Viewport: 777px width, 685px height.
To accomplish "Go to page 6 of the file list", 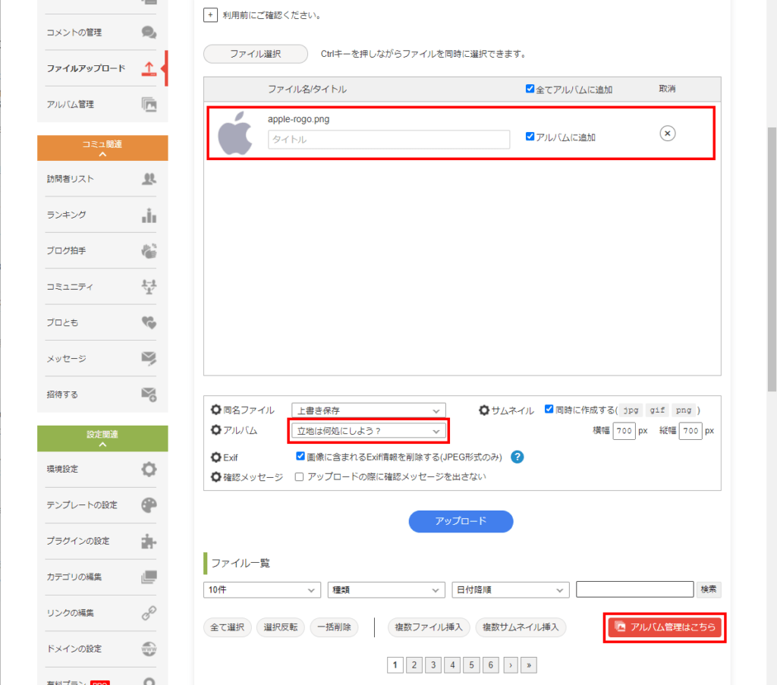I will click(491, 665).
